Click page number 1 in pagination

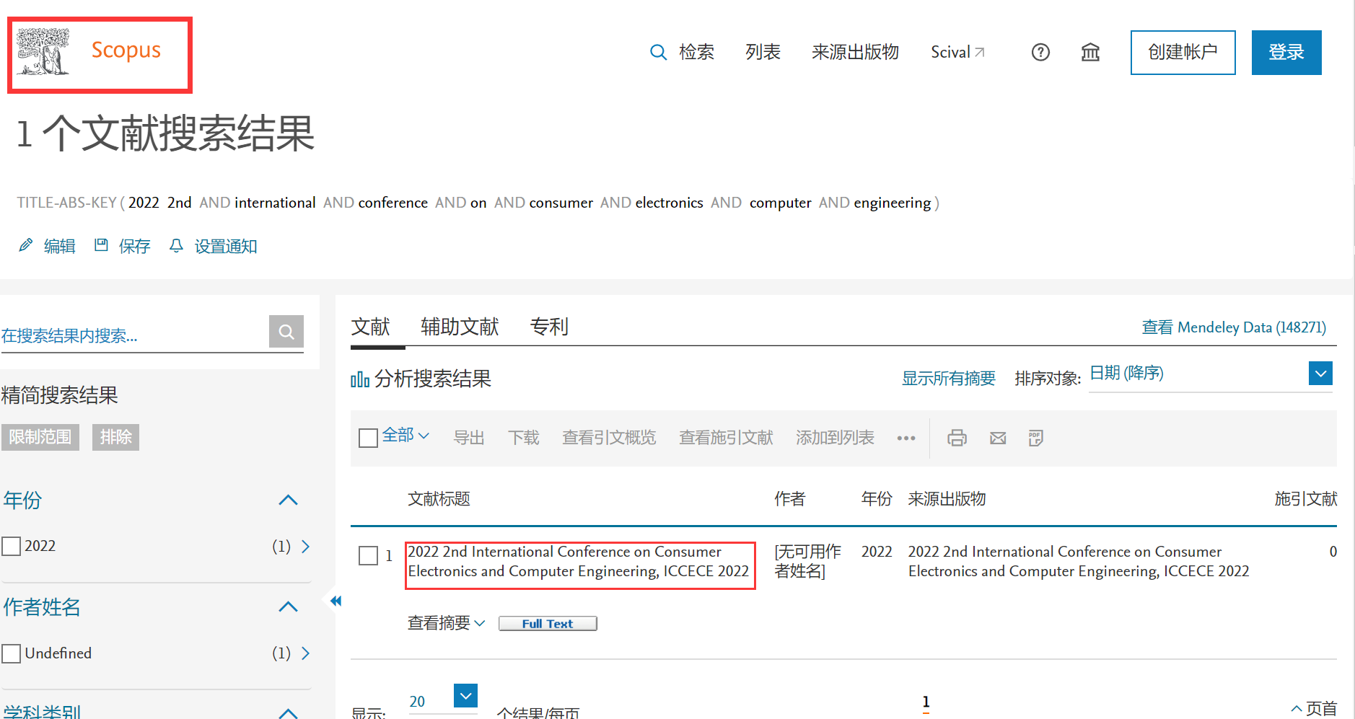click(x=926, y=702)
